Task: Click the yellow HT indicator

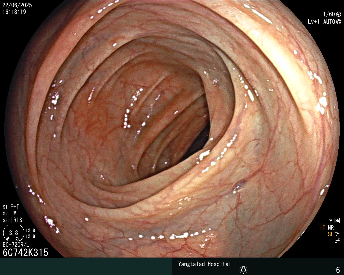Action: 322,228
